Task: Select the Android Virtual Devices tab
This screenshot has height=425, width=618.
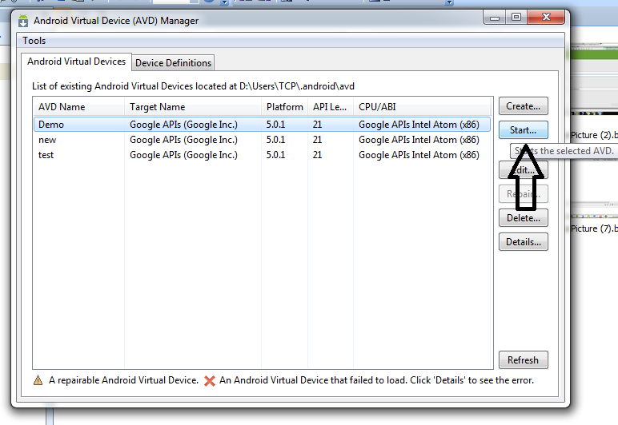Action: point(77,62)
